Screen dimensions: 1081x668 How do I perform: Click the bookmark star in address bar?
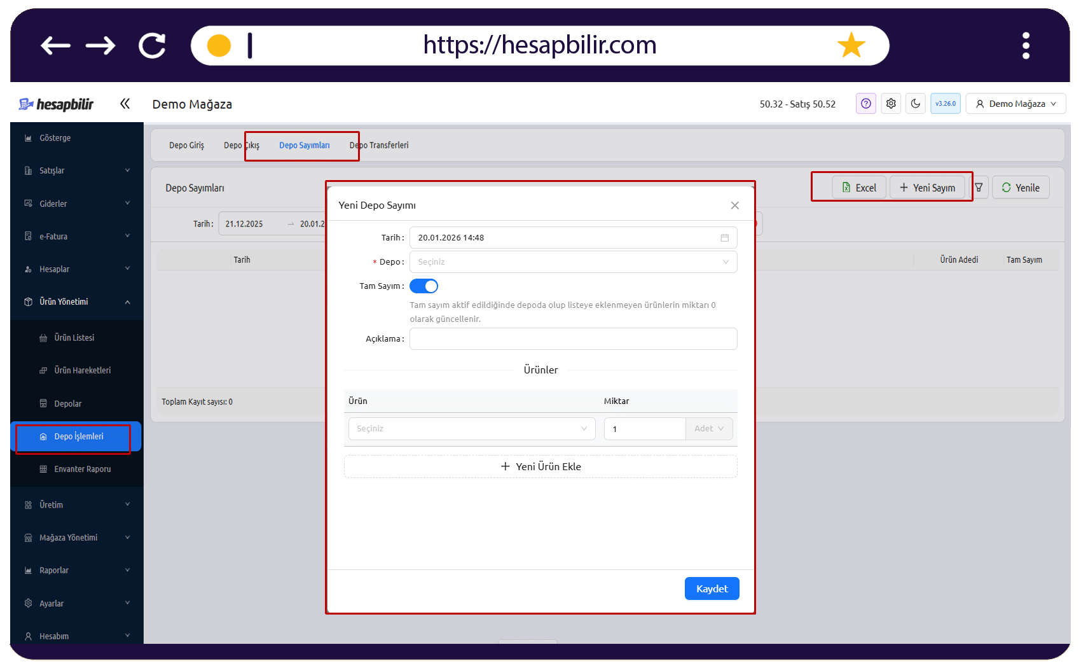[851, 46]
